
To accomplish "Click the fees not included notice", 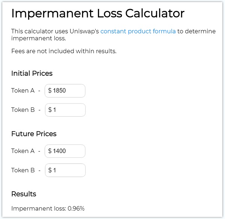I will (64, 51).
